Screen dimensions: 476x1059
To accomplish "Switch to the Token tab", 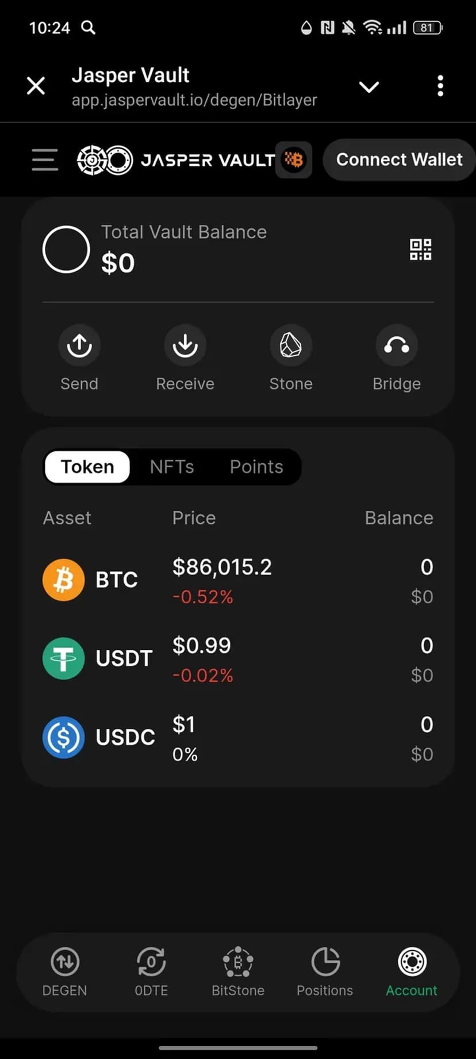I will coord(87,467).
